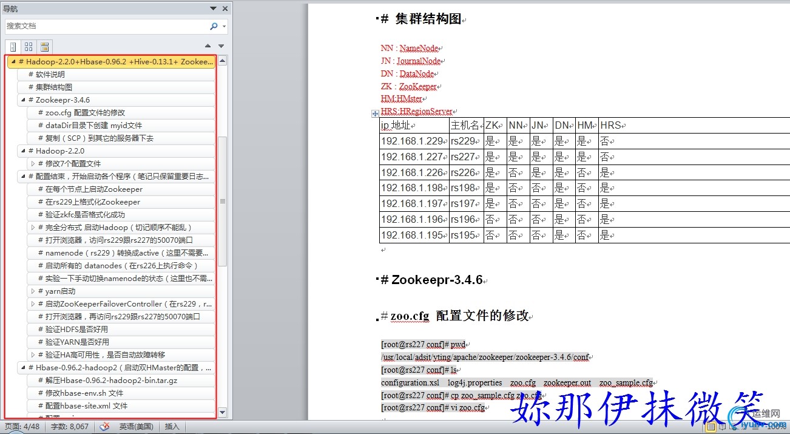Collapse the Zookeepr-3.4.6 heading node
This screenshot has height=434, width=790.
click(x=22, y=100)
